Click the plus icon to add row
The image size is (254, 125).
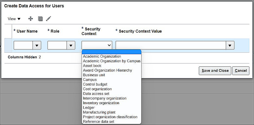[31, 19]
